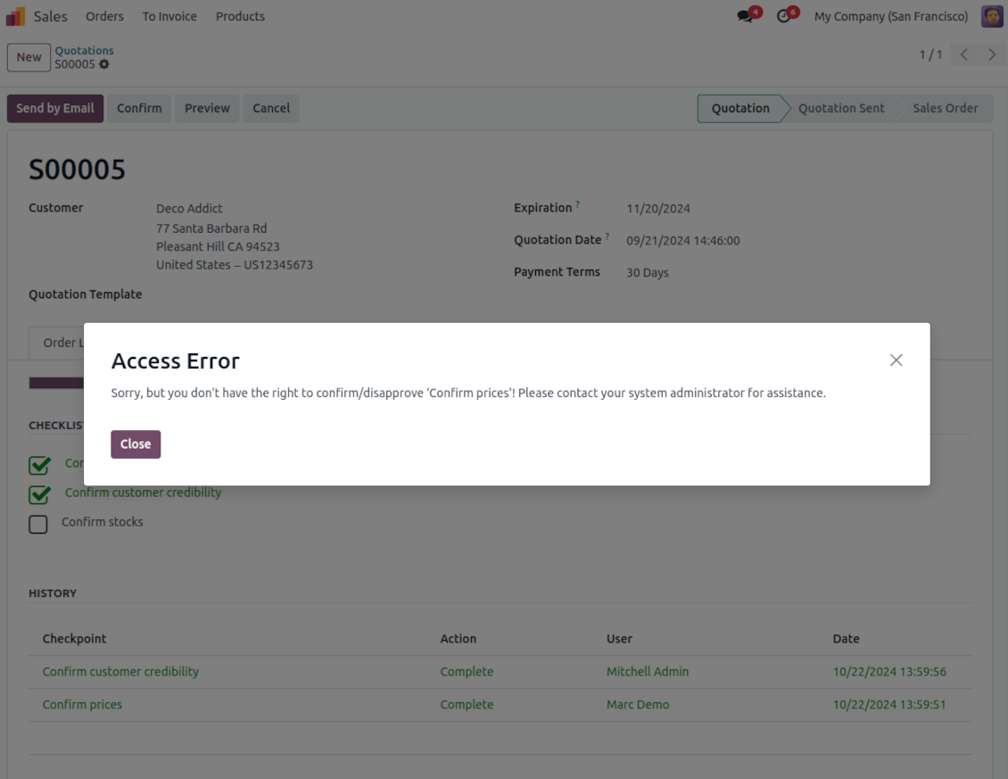This screenshot has height=779, width=1008.
Task: Click the user avatar in top bar
Action: pyautogui.click(x=991, y=16)
